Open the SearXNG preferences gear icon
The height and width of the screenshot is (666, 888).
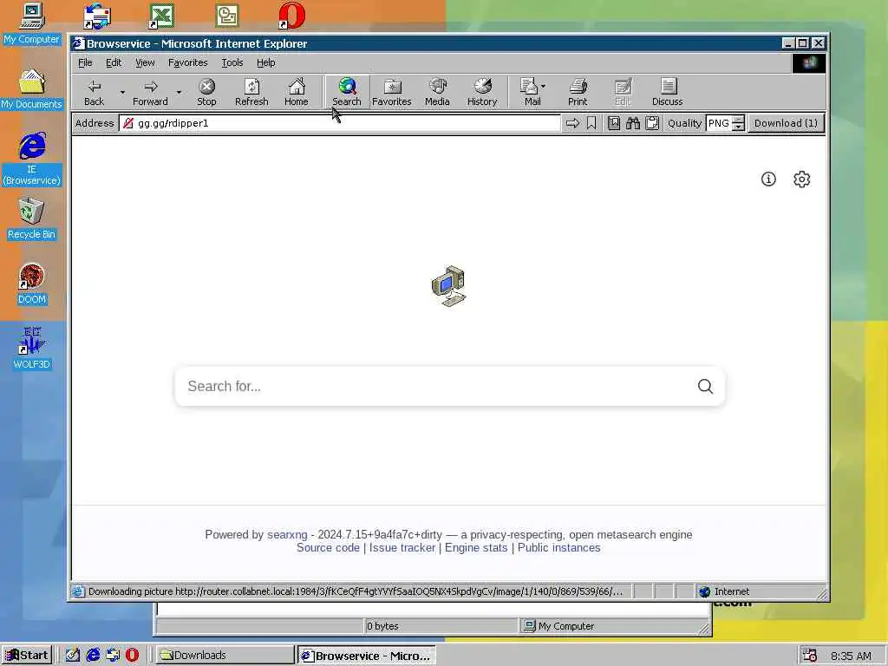(801, 179)
